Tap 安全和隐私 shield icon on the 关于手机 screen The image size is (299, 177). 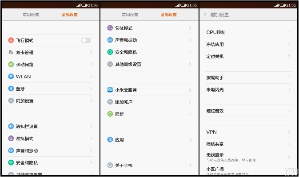110,52
